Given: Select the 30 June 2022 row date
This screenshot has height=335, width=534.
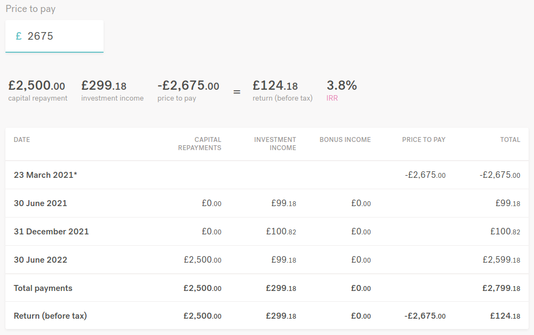Looking at the screenshot, I should (x=40, y=260).
